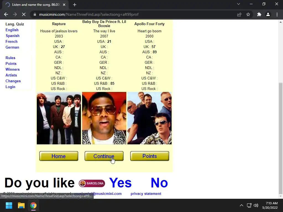This screenshot has width=283, height=212.
Task: Open a new tab with plus
Action: point(75,5)
